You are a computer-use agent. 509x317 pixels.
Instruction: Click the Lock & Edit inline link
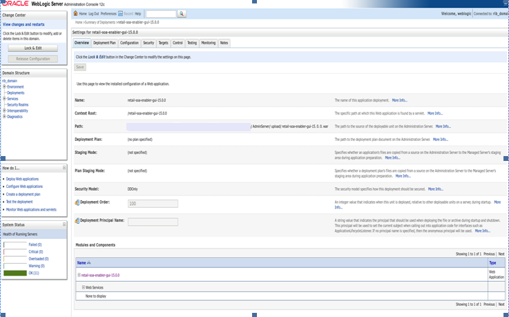97,57
